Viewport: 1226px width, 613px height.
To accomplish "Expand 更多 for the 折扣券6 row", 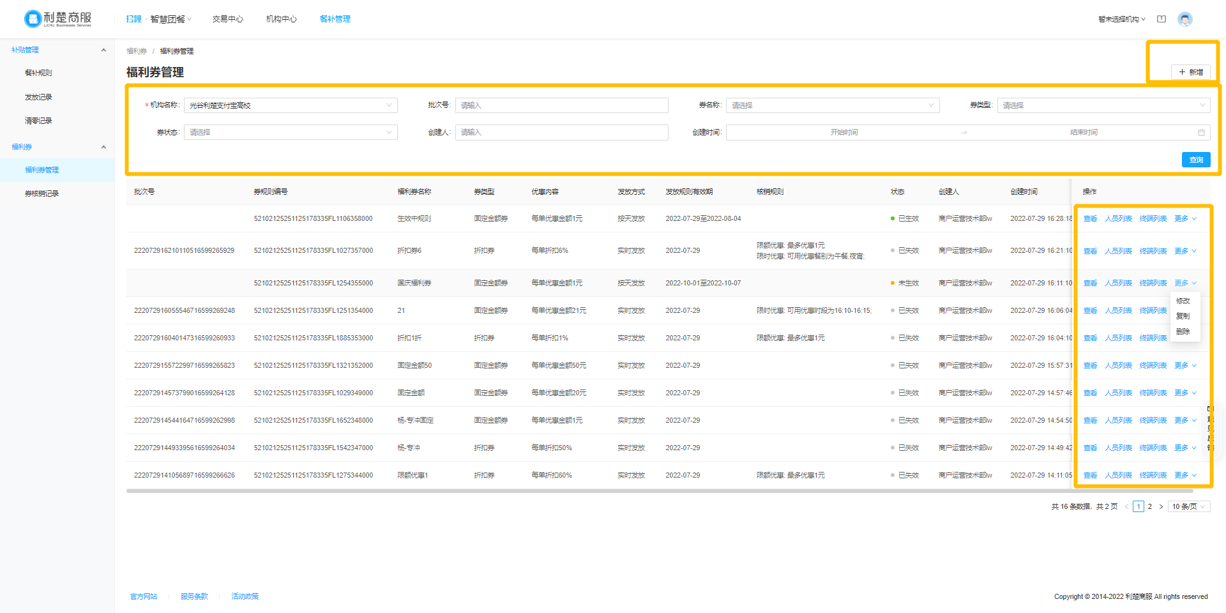I will point(1185,251).
